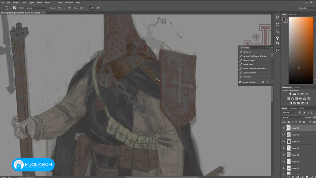Enable pressure for size button
The width and height of the screenshot is (316, 178).
tap(98, 8)
